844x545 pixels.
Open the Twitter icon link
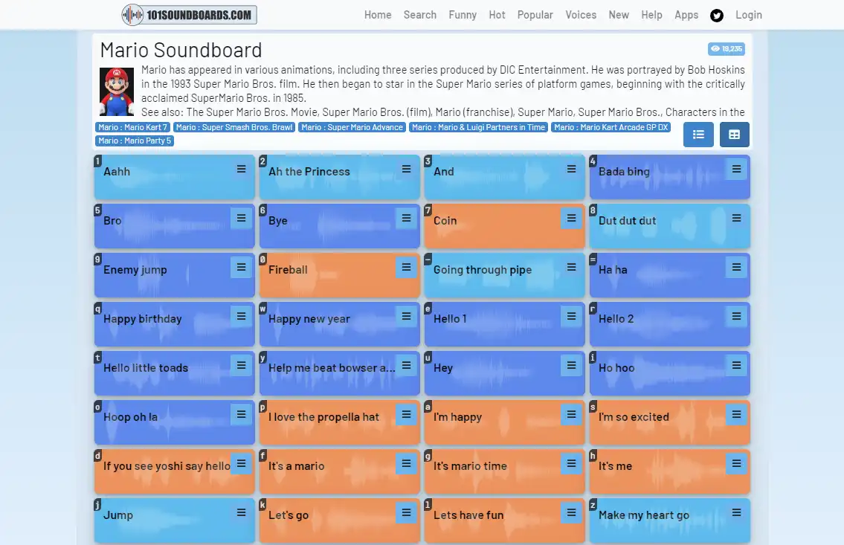click(716, 15)
